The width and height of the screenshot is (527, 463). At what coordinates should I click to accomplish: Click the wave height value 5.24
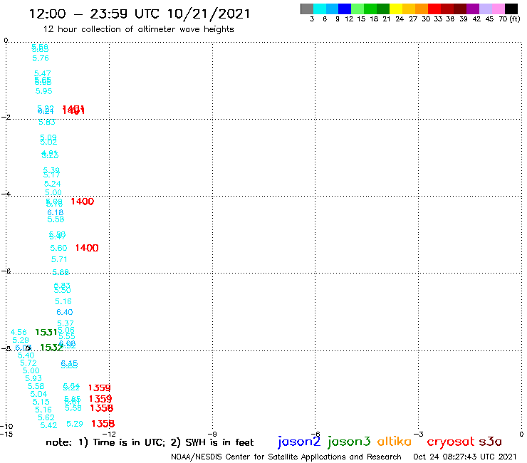point(52,184)
